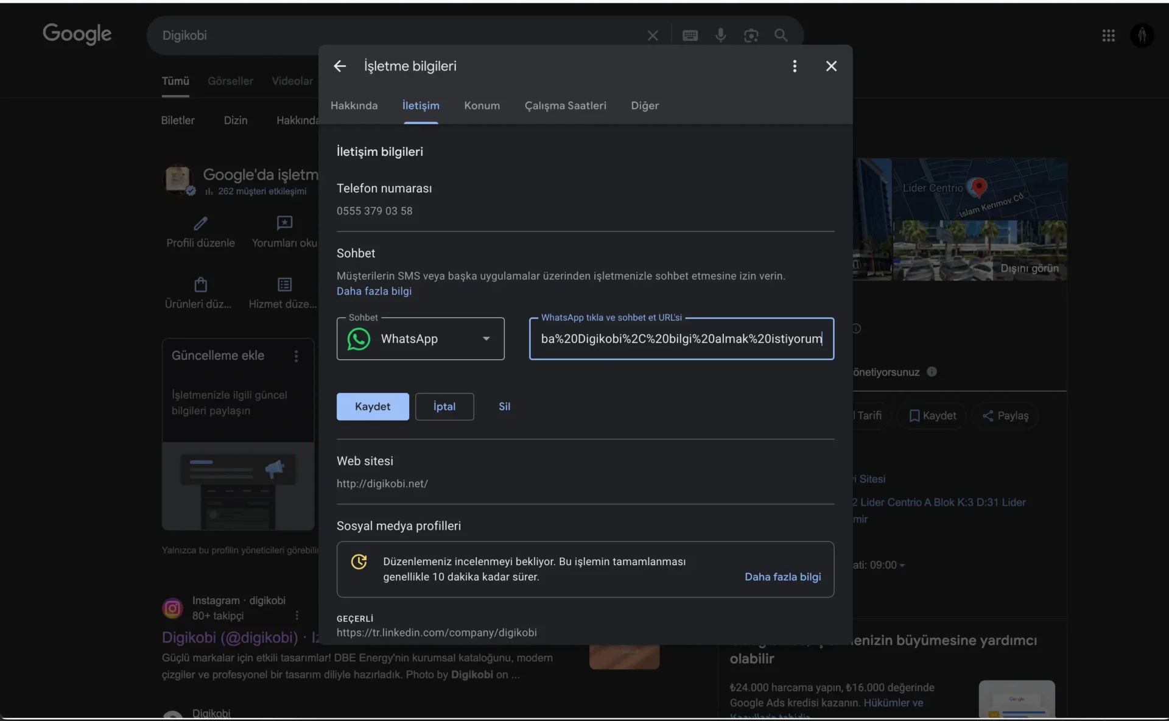
Task: Click the 262 müşteri etkileşimi link
Action: coord(262,191)
